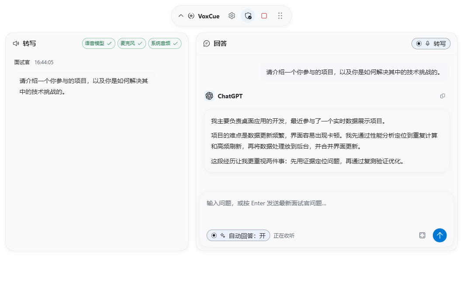The width and height of the screenshot is (463, 290).
Task: Click the question bubble in the answer panel
Action: (355, 72)
